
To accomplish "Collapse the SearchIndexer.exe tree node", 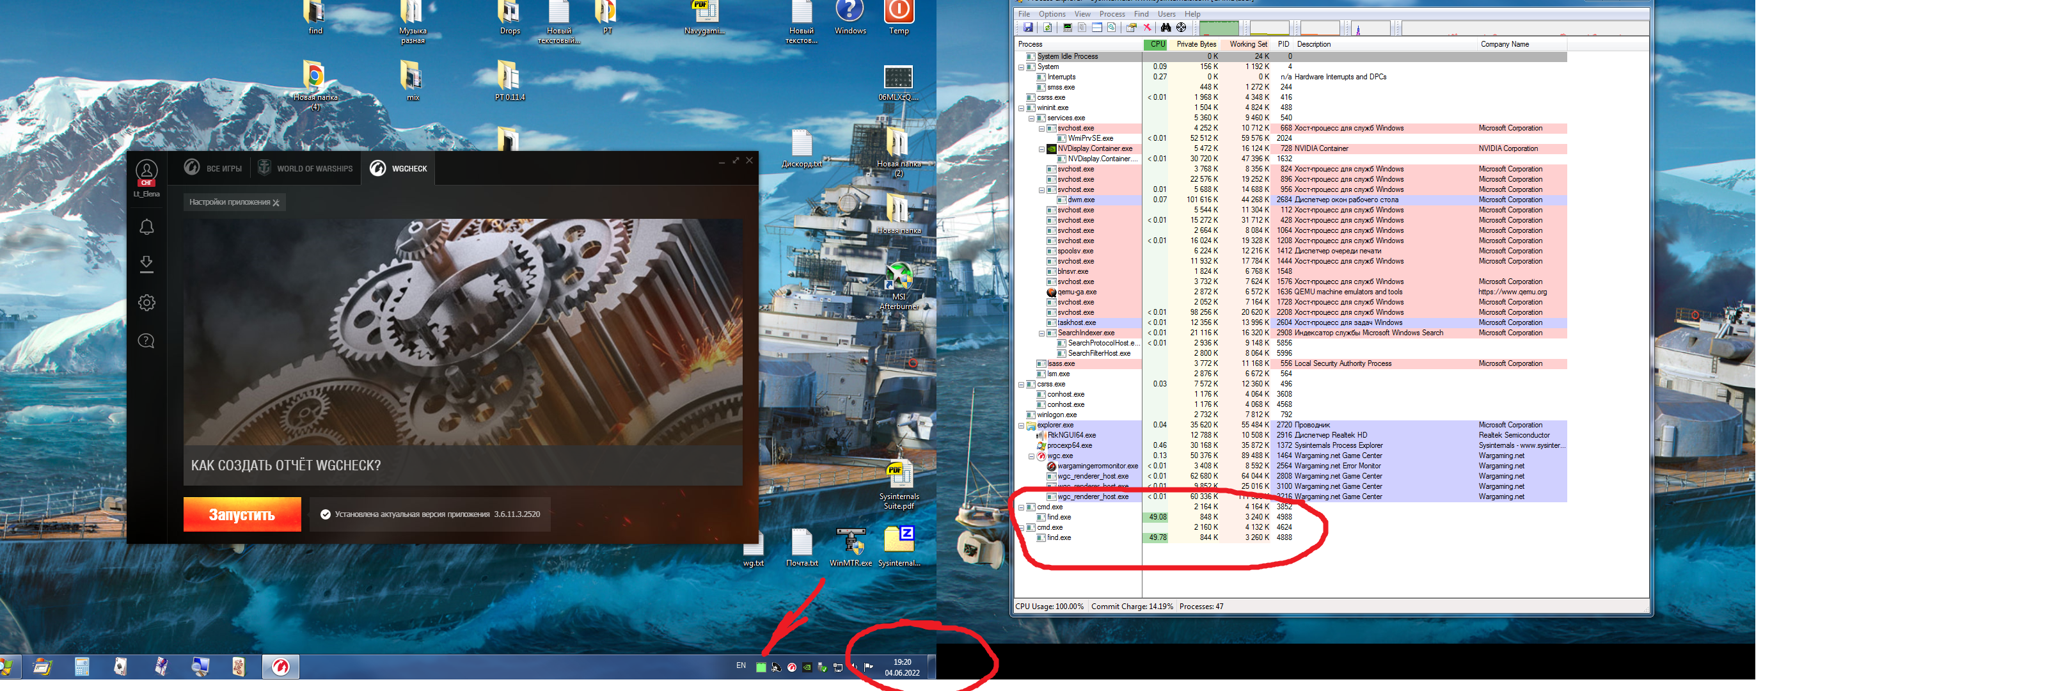I will click(1042, 333).
